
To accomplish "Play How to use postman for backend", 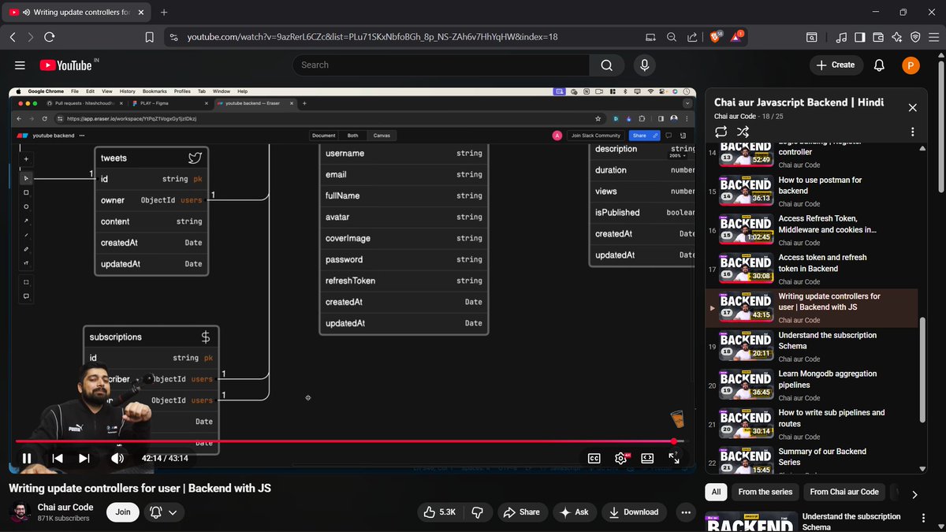I will [812, 192].
